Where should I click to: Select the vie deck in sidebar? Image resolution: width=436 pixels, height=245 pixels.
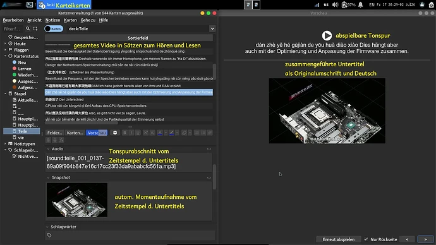coord(21,138)
